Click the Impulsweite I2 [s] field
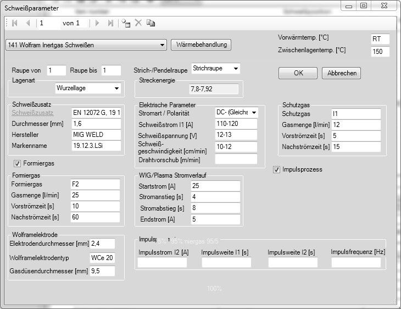The width and height of the screenshot is (401, 309). 293,263
